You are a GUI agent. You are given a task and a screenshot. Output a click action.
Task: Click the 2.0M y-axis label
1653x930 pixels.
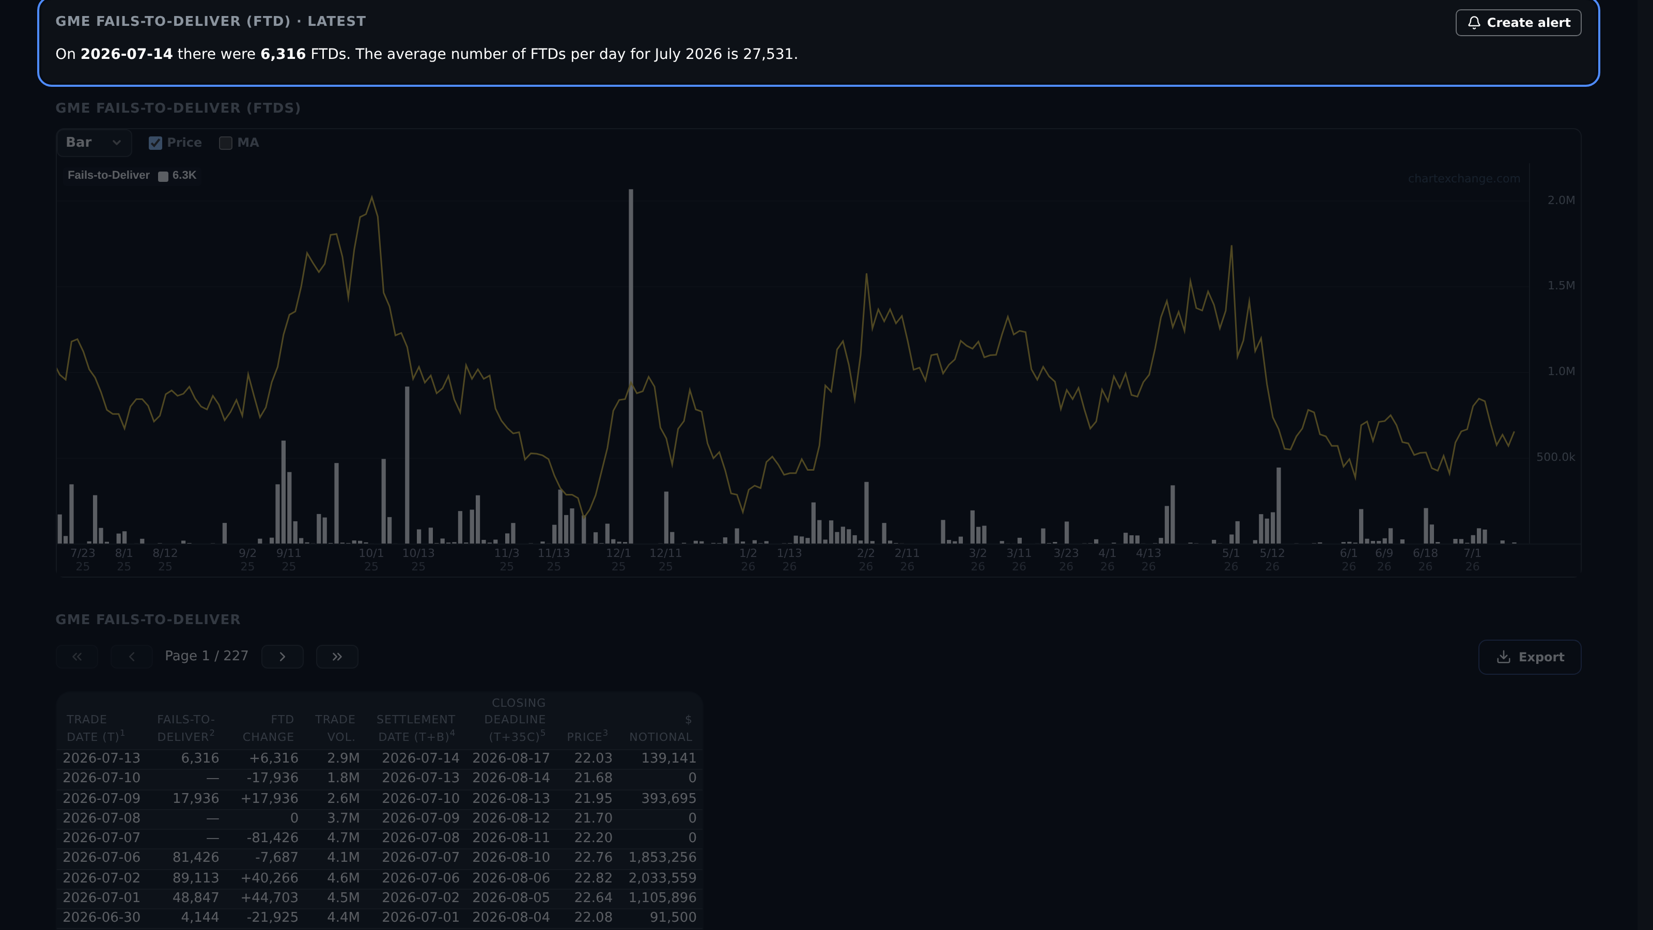coord(1561,200)
